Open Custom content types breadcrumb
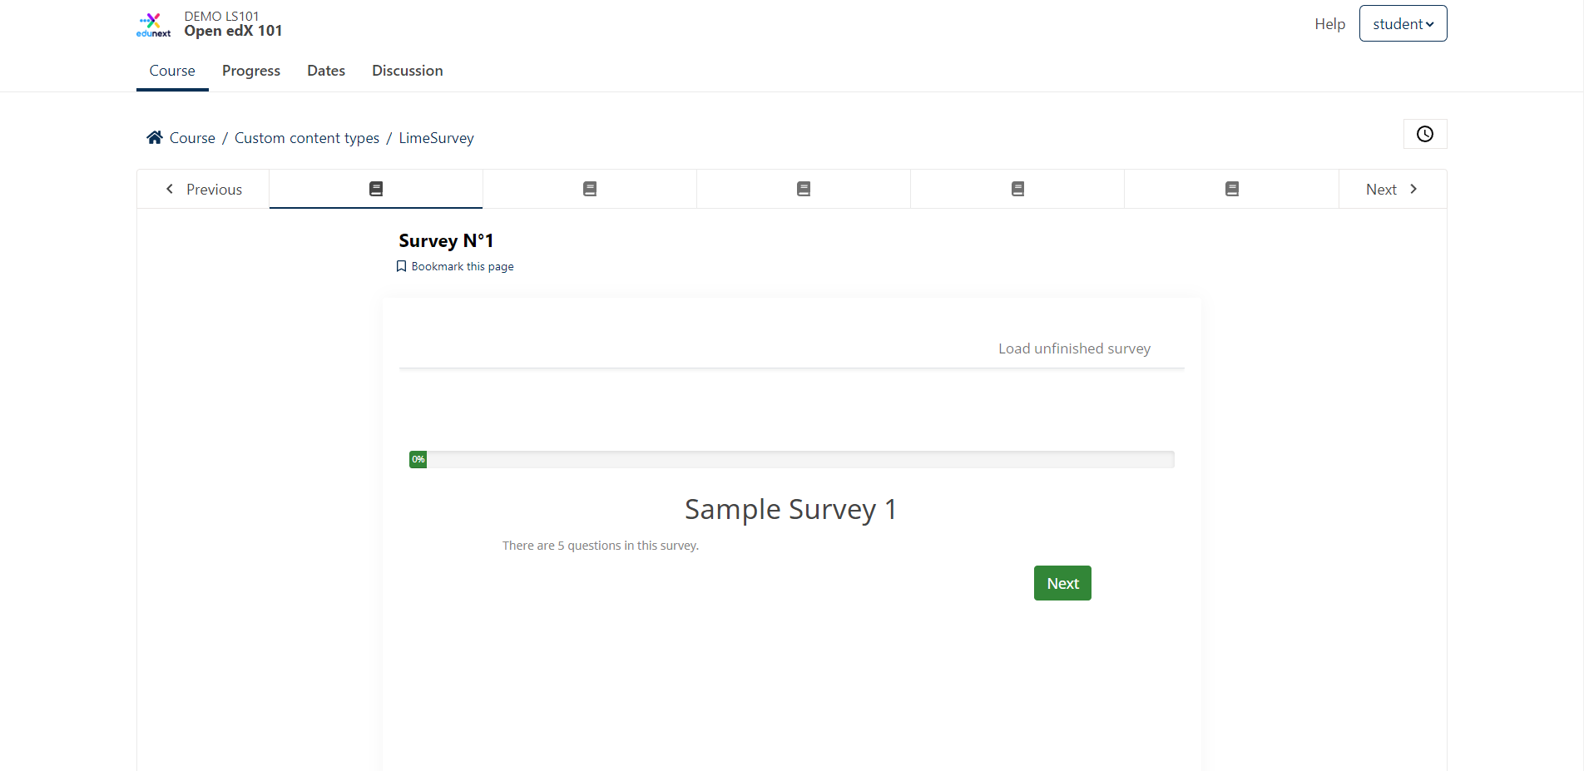The image size is (1584, 771). point(307,138)
